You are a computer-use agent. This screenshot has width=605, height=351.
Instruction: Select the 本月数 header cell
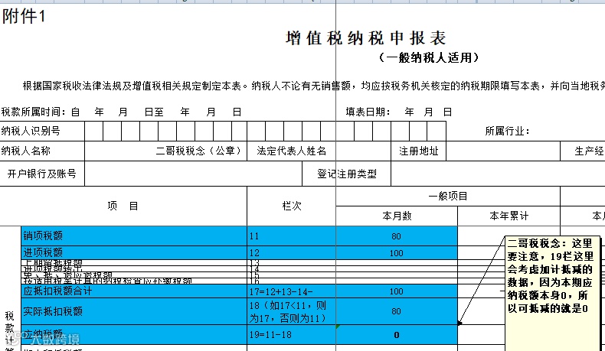(x=397, y=216)
